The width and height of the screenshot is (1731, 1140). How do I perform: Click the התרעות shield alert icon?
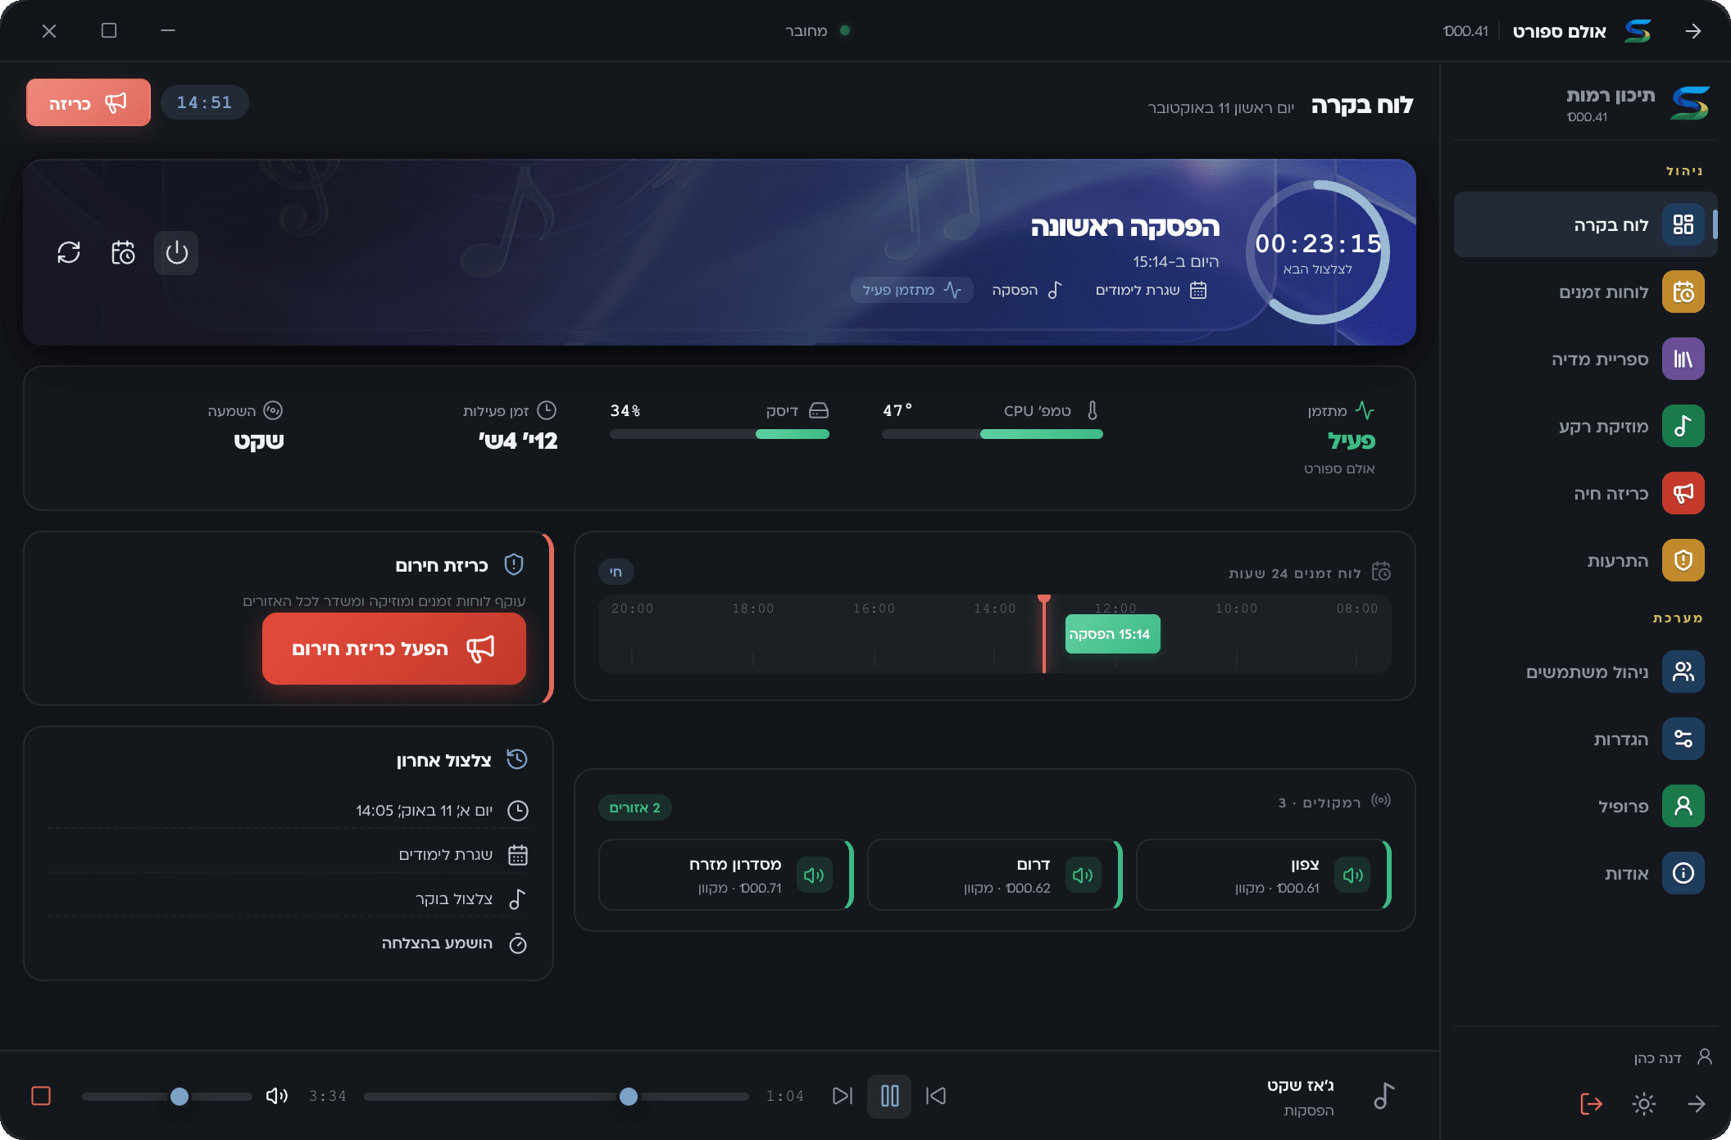(x=1683, y=560)
